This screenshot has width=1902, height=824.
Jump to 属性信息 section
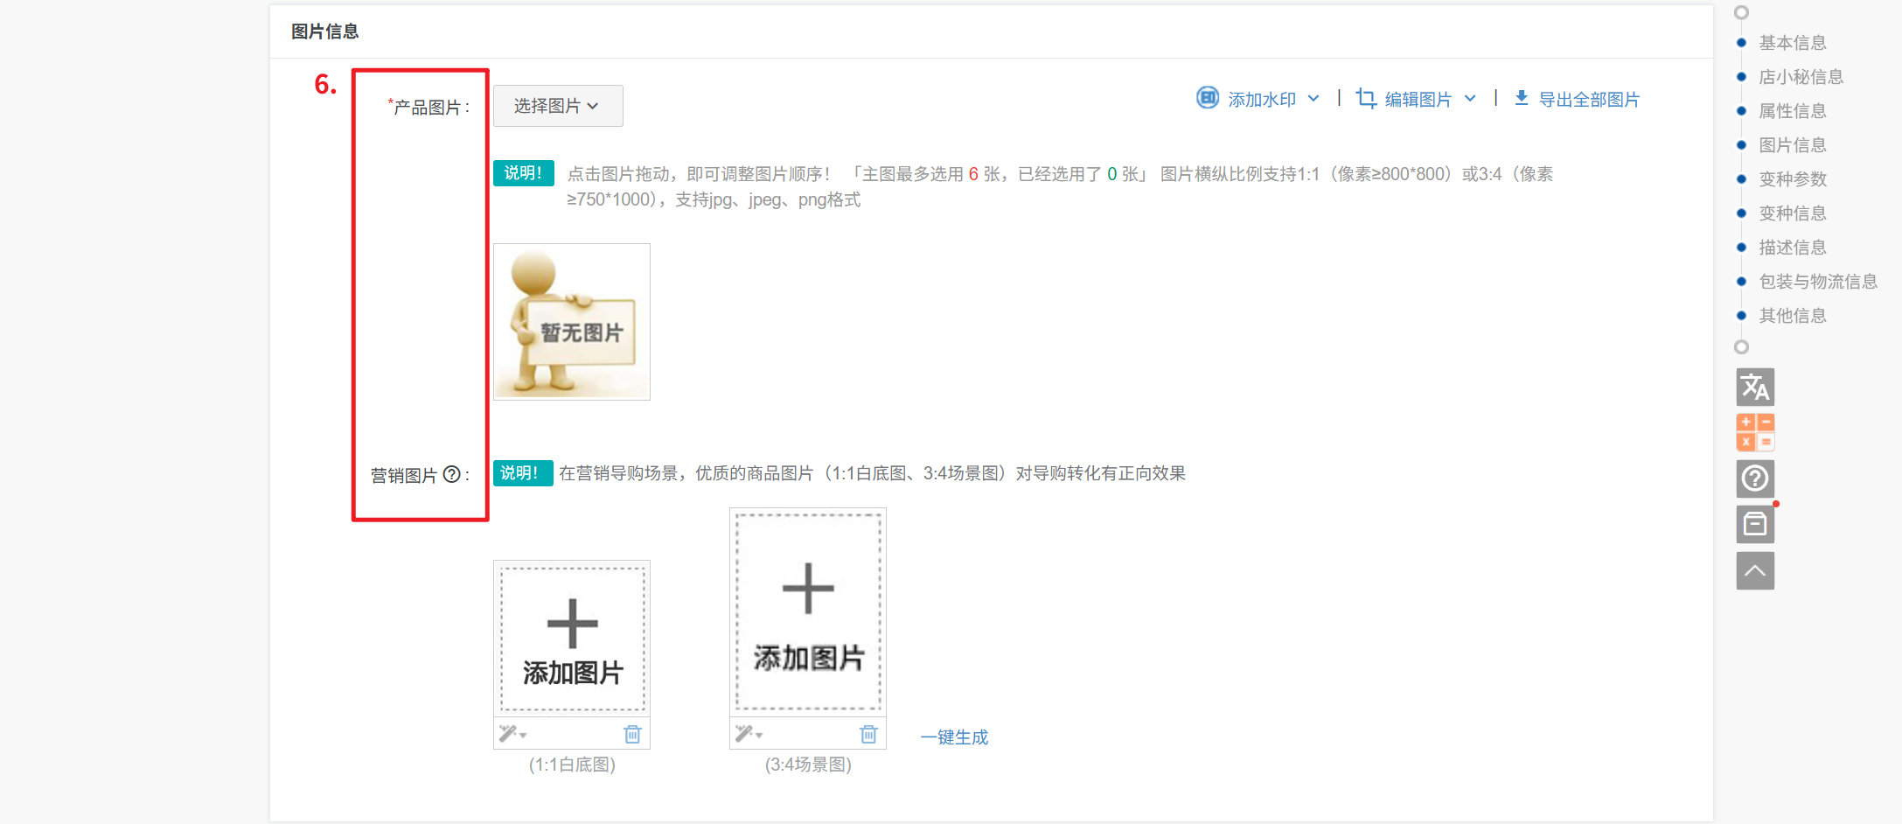(x=1793, y=111)
